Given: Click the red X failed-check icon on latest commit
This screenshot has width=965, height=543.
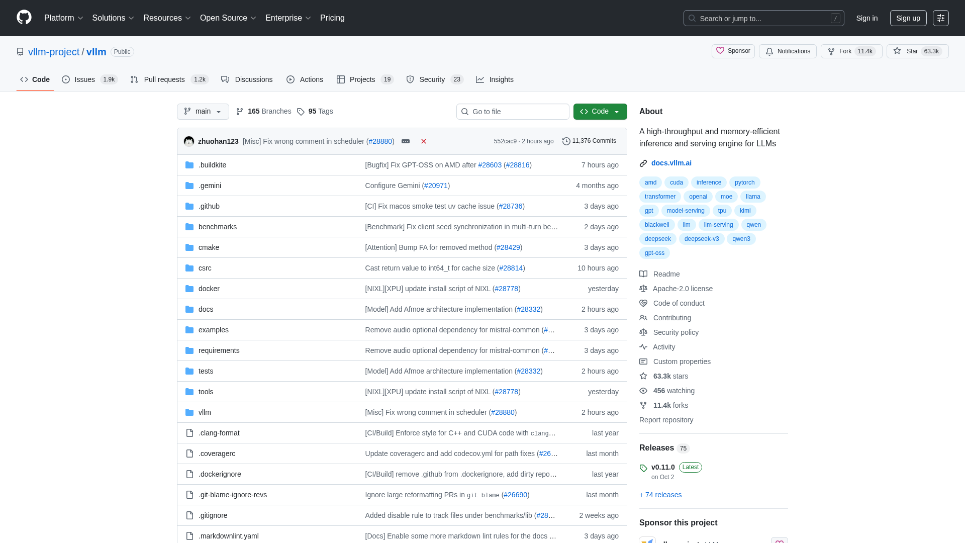Looking at the screenshot, I should coord(424,141).
